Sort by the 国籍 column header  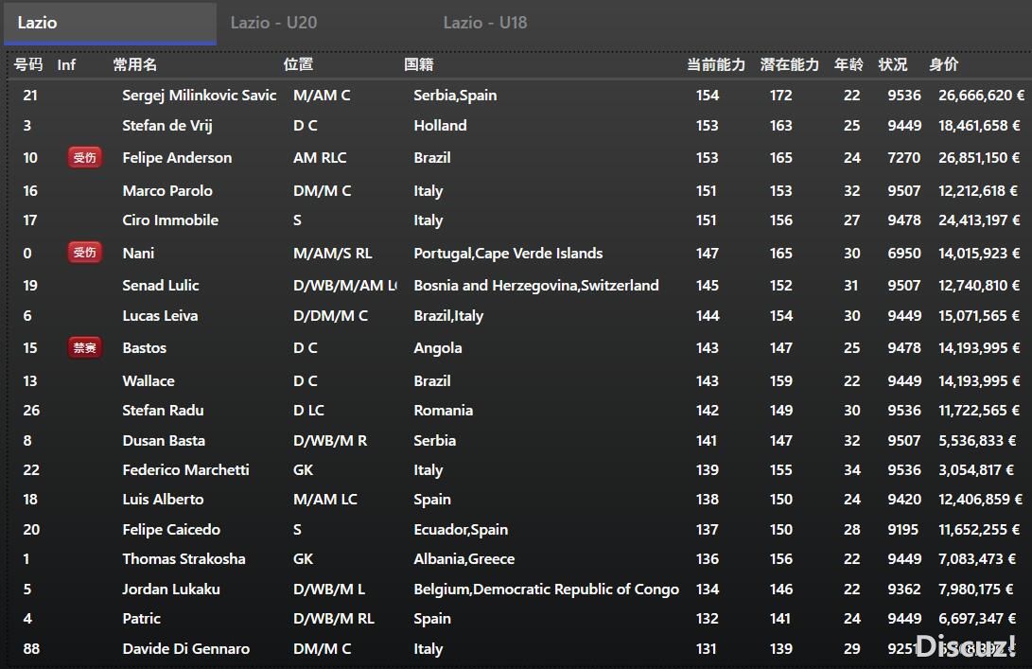point(419,64)
